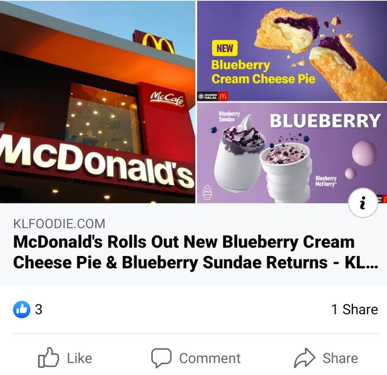Open the McDonald's storefront photo

point(97,102)
